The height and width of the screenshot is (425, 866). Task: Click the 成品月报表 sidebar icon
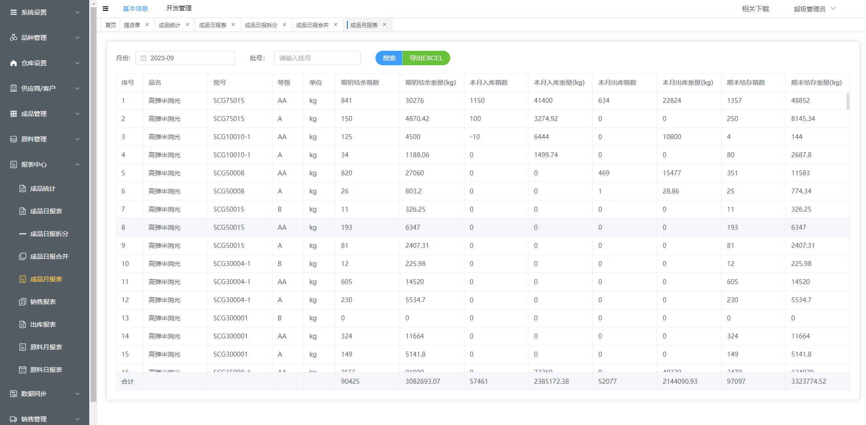[x=23, y=279]
